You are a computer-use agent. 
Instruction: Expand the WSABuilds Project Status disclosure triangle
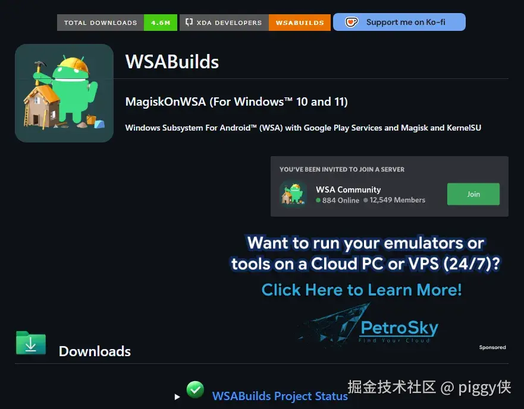[177, 397]
